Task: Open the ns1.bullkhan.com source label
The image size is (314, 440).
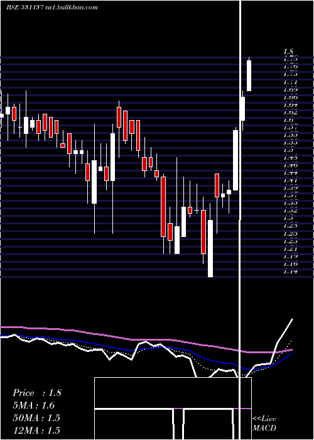Action: point(71,8)
